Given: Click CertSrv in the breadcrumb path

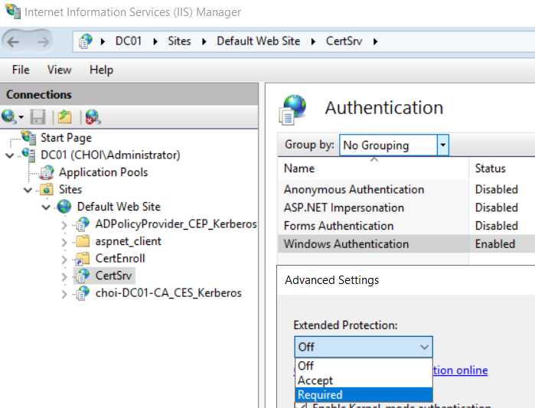Looking at the screenshot, I should point(344,41).
